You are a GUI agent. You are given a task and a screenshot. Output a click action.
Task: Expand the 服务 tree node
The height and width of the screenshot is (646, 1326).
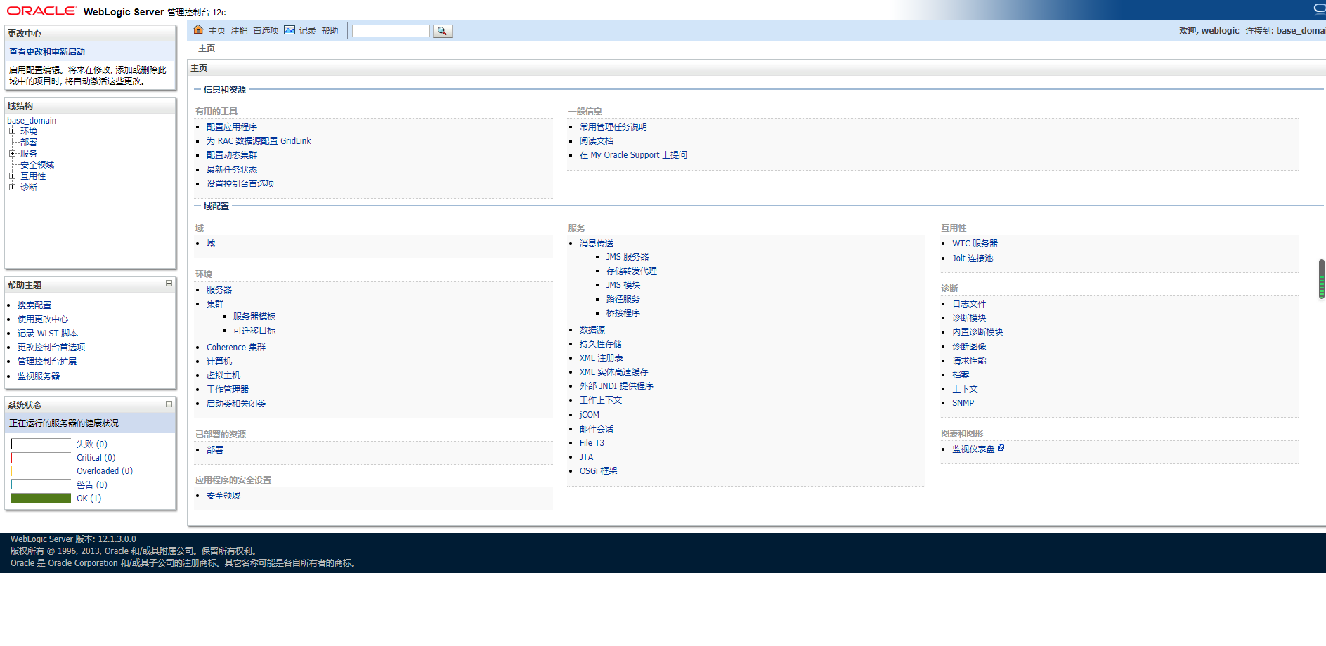click(12, 154)
